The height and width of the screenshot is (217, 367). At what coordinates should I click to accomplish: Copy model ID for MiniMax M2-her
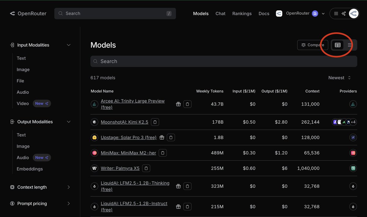point(163,153)
